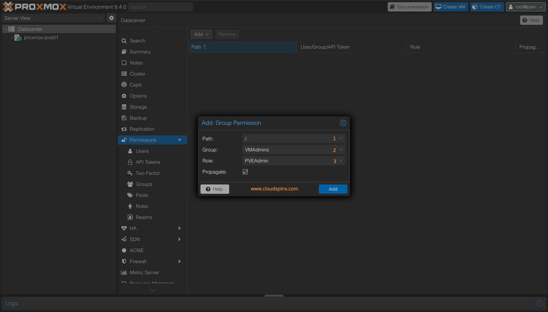The width and height of the screenshot is (548, 312).
Task: Expand the proxmox-pve01 node
Action: coord(12,37)
